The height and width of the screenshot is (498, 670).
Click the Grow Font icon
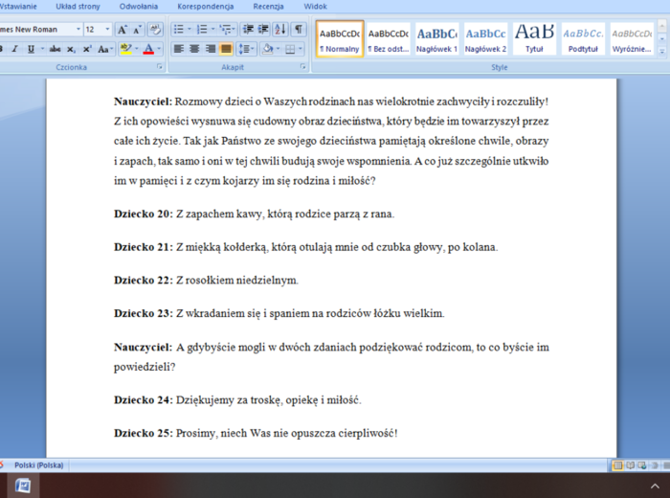coord(123,30)
